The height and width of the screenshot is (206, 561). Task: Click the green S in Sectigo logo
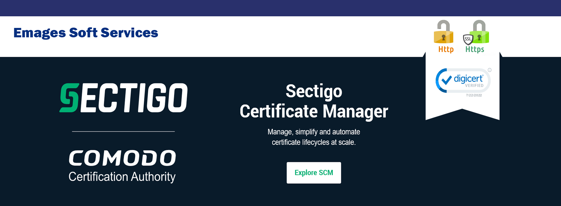click(x=69, y=98)
